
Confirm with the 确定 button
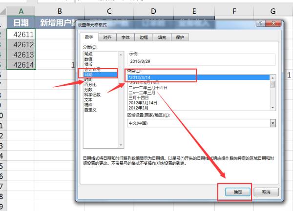(x=238, y=192)
